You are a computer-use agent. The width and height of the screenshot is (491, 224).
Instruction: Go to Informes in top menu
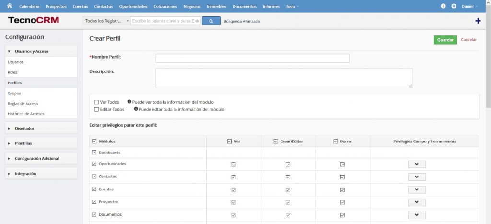271,7
